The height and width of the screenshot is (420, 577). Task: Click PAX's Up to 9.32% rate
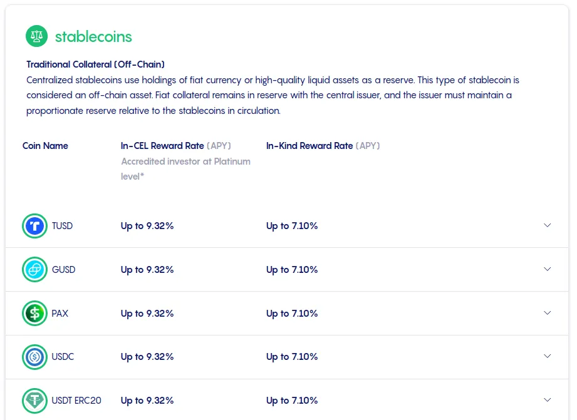(x=147, y=314)
